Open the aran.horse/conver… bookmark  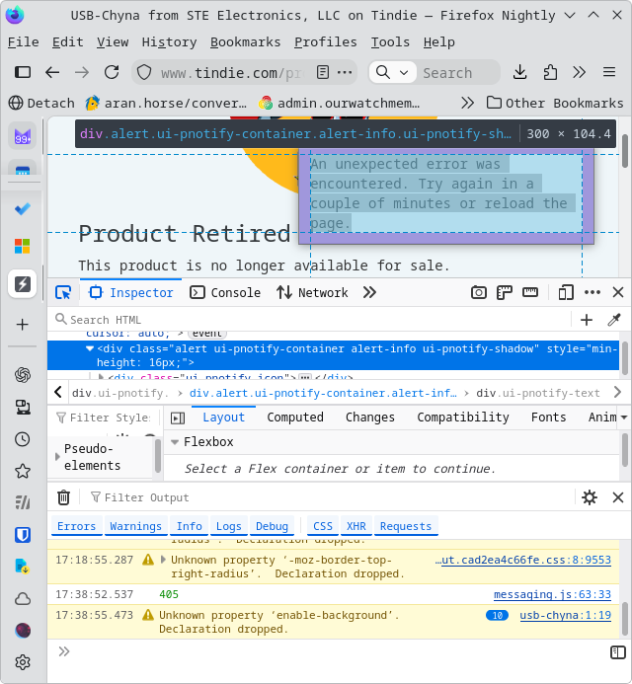(166, 104)
